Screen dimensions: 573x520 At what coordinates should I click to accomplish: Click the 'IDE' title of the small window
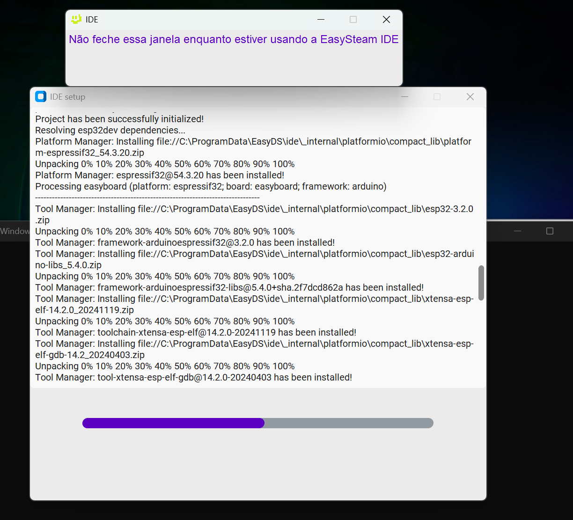[92, 20]
